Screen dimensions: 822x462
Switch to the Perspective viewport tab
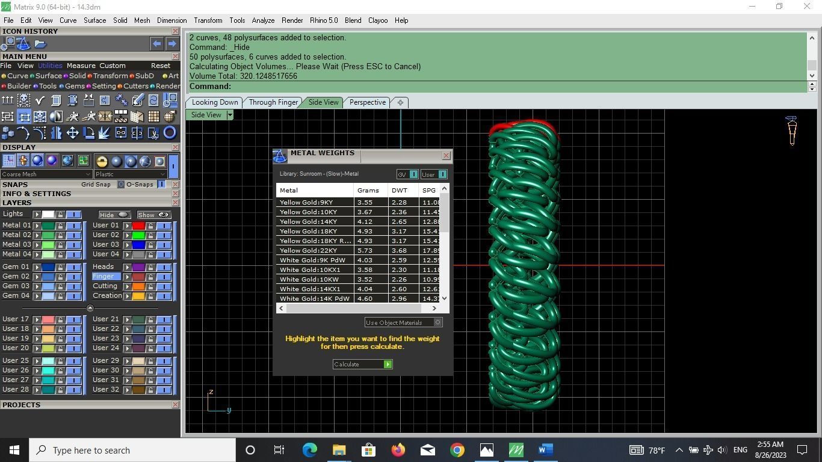click(x=368, y=102)
